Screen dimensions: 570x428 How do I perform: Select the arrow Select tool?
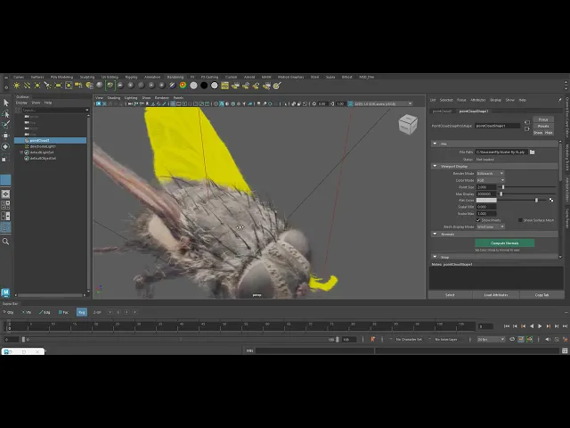pos(6,103)
